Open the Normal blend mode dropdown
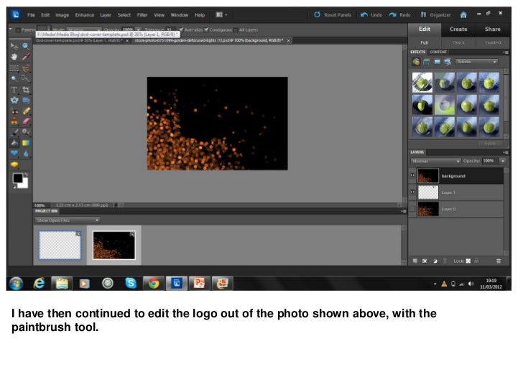This screenshot has width=523, height=392. 435,161
